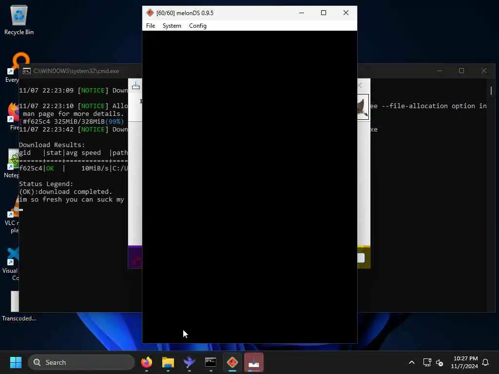This screenshot has height=374, width=499.
Task: Click the green OK status in cmd table
Action: (50, 168)
